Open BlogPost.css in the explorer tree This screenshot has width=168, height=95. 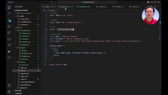pos(27,53)
